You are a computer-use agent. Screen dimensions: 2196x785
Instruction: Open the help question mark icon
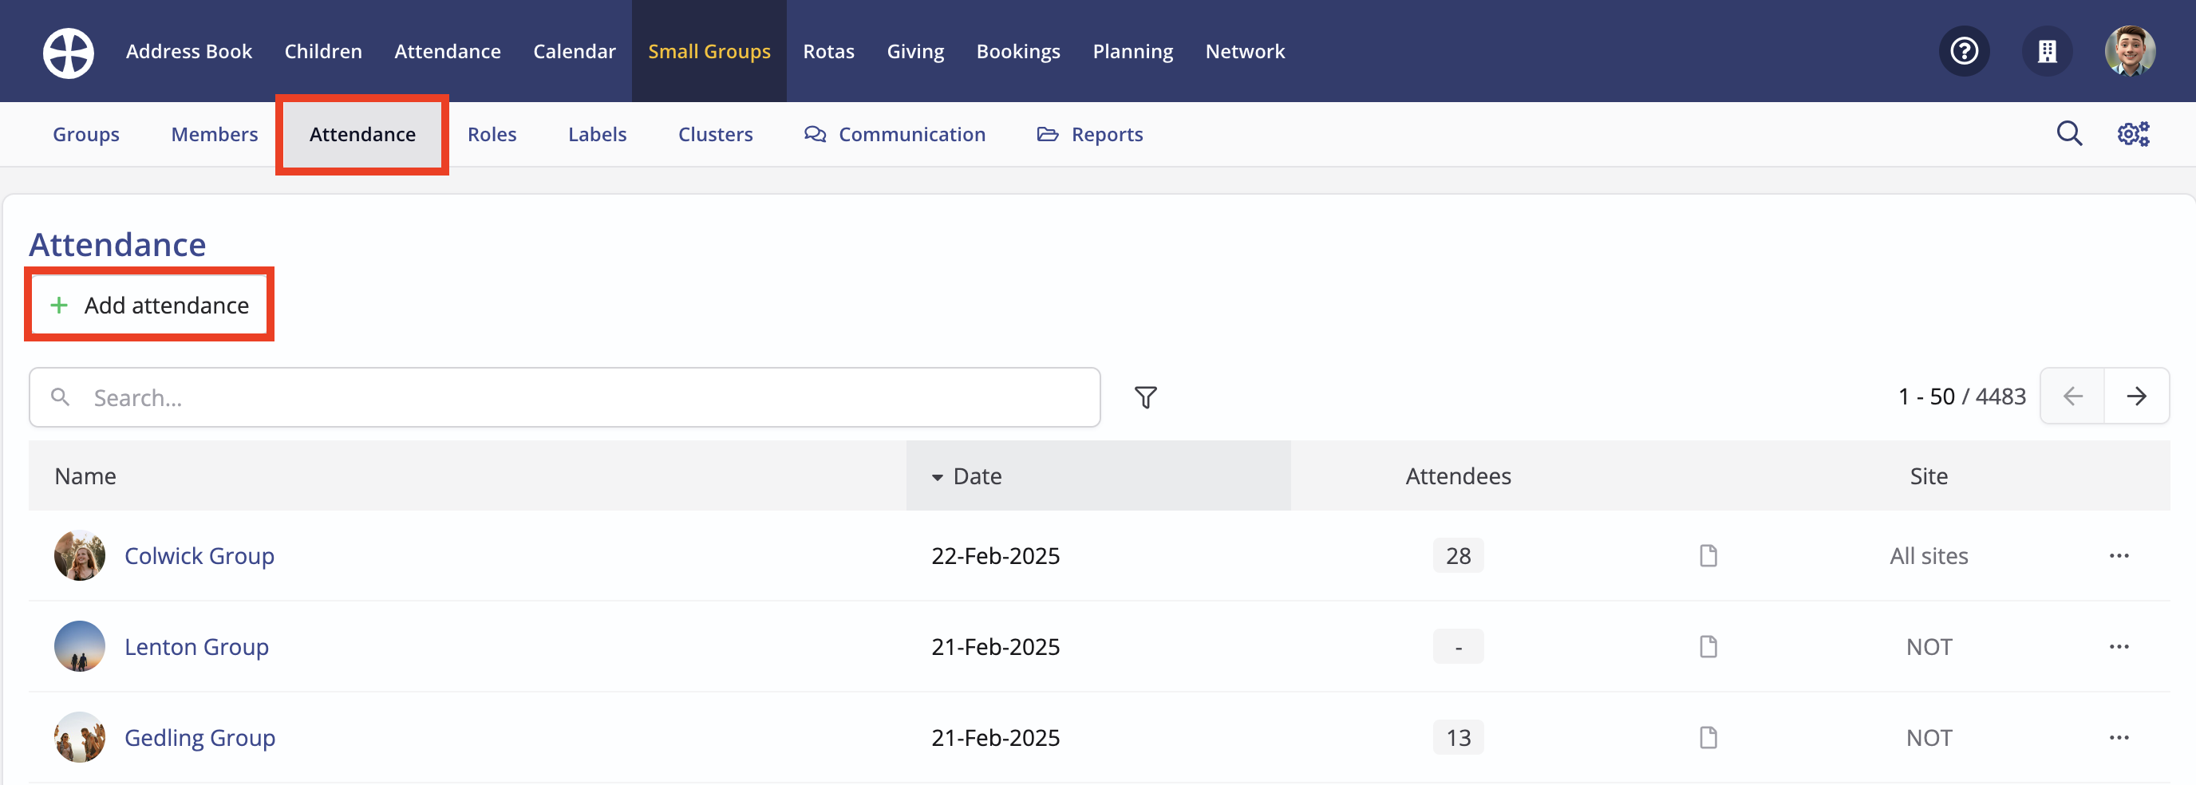pos(1963,52)
